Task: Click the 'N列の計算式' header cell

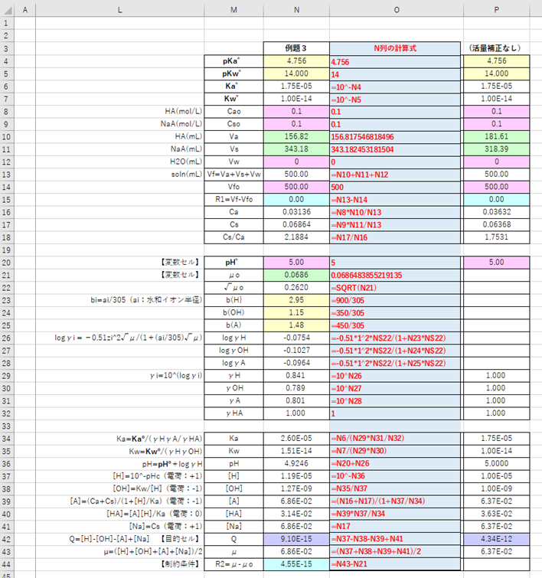Action: pos(395,48)
